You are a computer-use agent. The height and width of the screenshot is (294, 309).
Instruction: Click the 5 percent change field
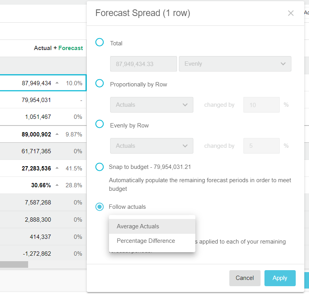[261, 146]
